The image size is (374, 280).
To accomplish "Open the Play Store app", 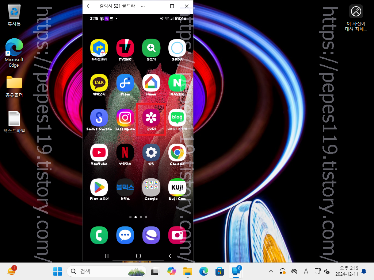I will (x=99, y=187).
